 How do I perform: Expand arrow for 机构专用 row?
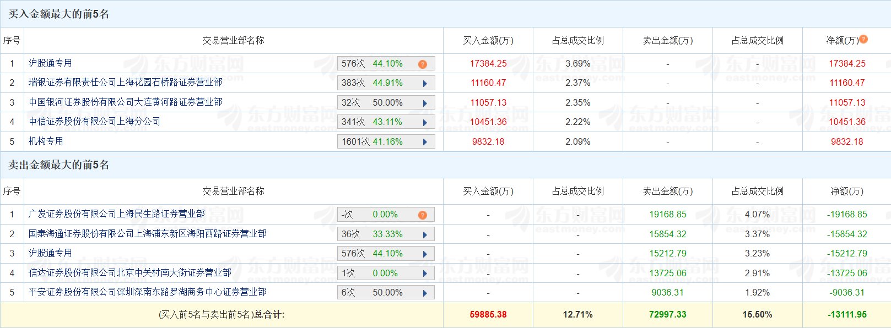[425, 142]
